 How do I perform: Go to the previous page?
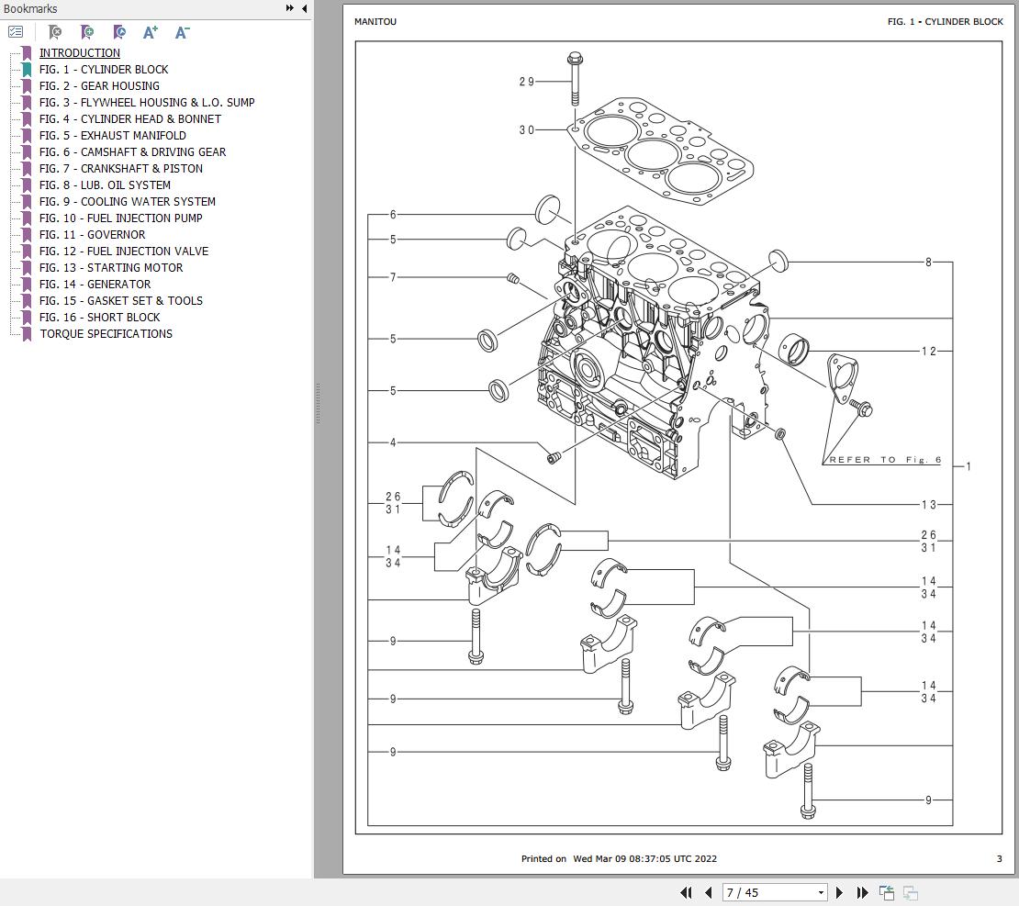click(x=709, y=892)
